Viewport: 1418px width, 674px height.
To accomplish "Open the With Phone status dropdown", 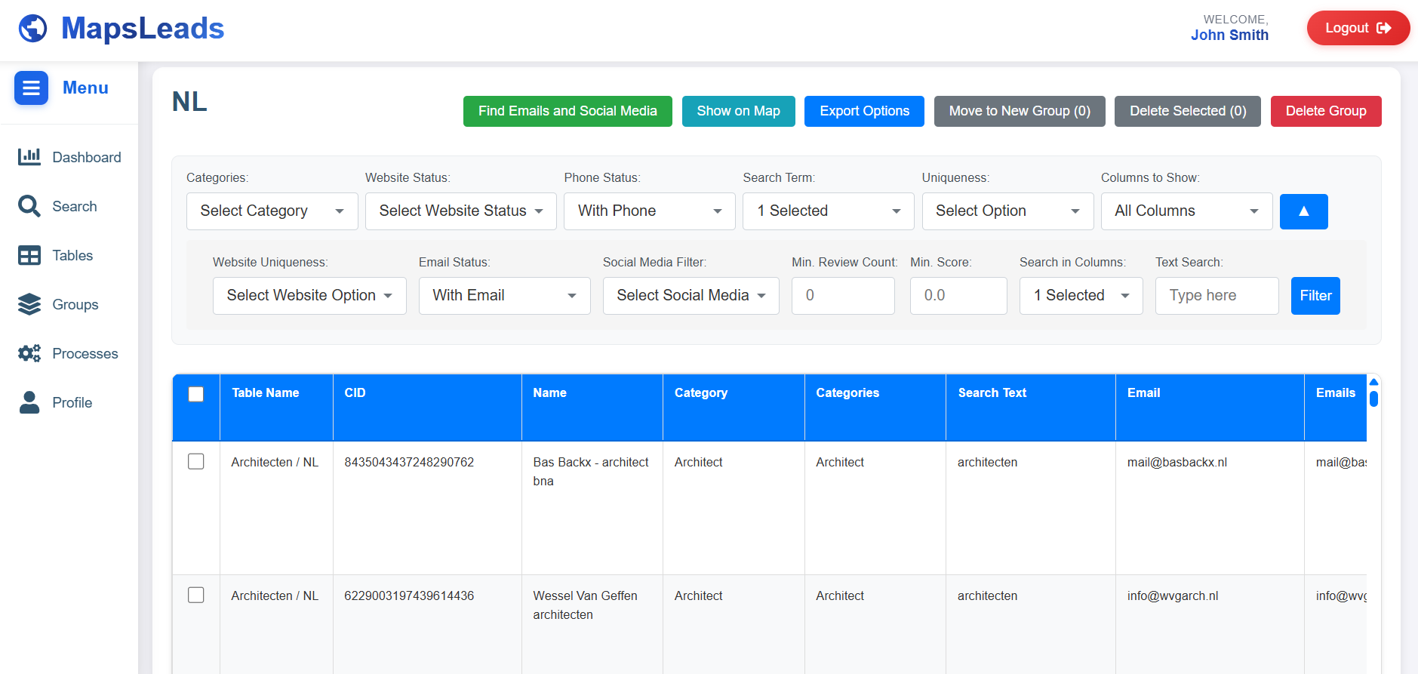I will (650, 211).
